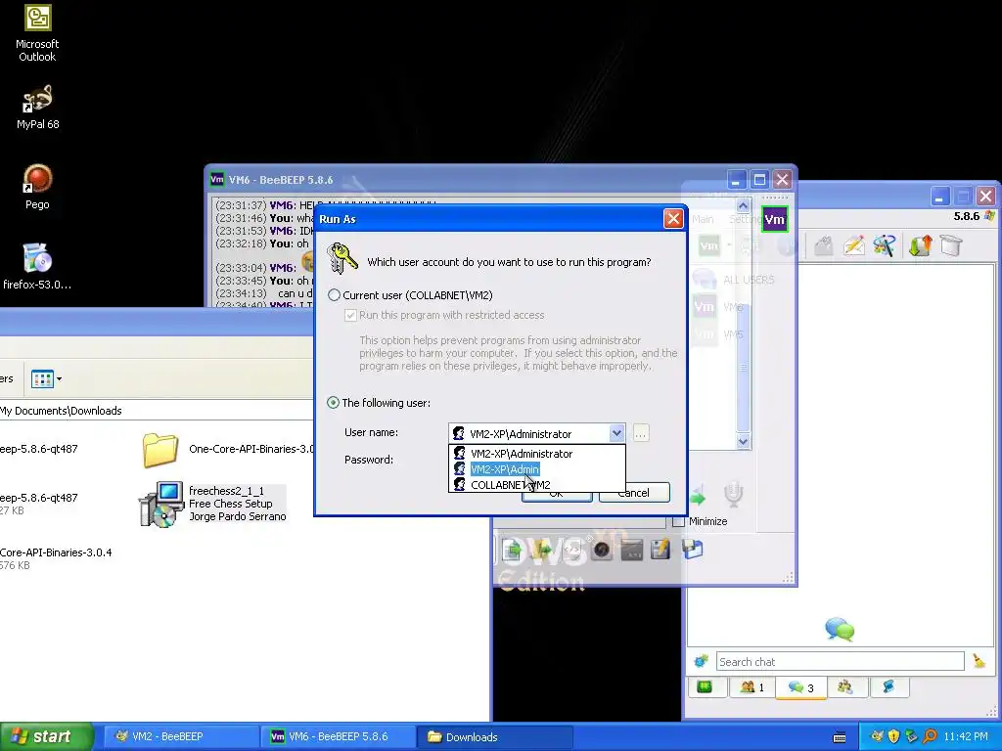This screenshot has width=1002, height=751.
Task: Click the keys icon in the Run As dialog
Action: point(342,258)
